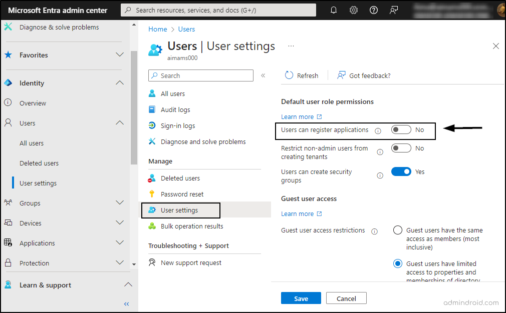Open Password reset menu item
This screenshot has width=506, height=313.
[x=182, y=194]
